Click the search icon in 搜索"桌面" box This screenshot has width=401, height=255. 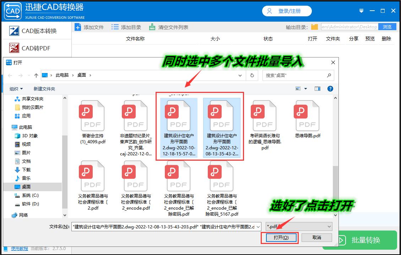[x=330, y=75]
